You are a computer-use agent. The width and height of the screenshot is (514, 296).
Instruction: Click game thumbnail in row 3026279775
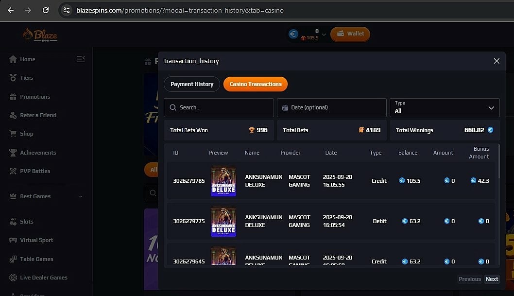[223, 221]
